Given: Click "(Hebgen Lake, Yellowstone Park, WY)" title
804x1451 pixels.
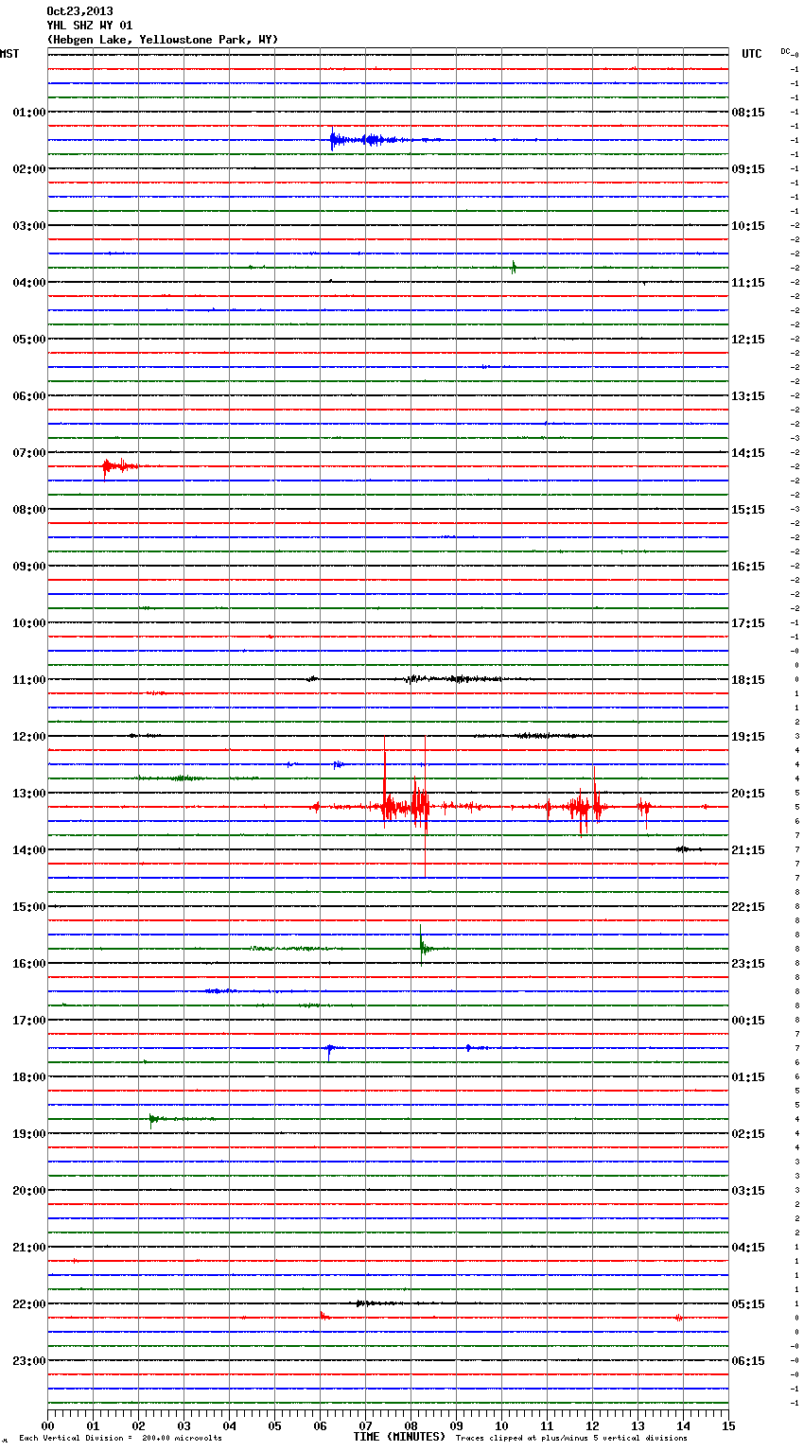Looking at the screenshot, I should pyautogui.click(x=163, y=40).
